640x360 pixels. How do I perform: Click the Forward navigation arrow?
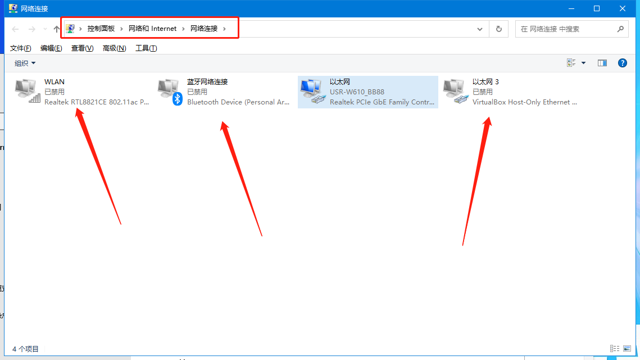point(32,29)
